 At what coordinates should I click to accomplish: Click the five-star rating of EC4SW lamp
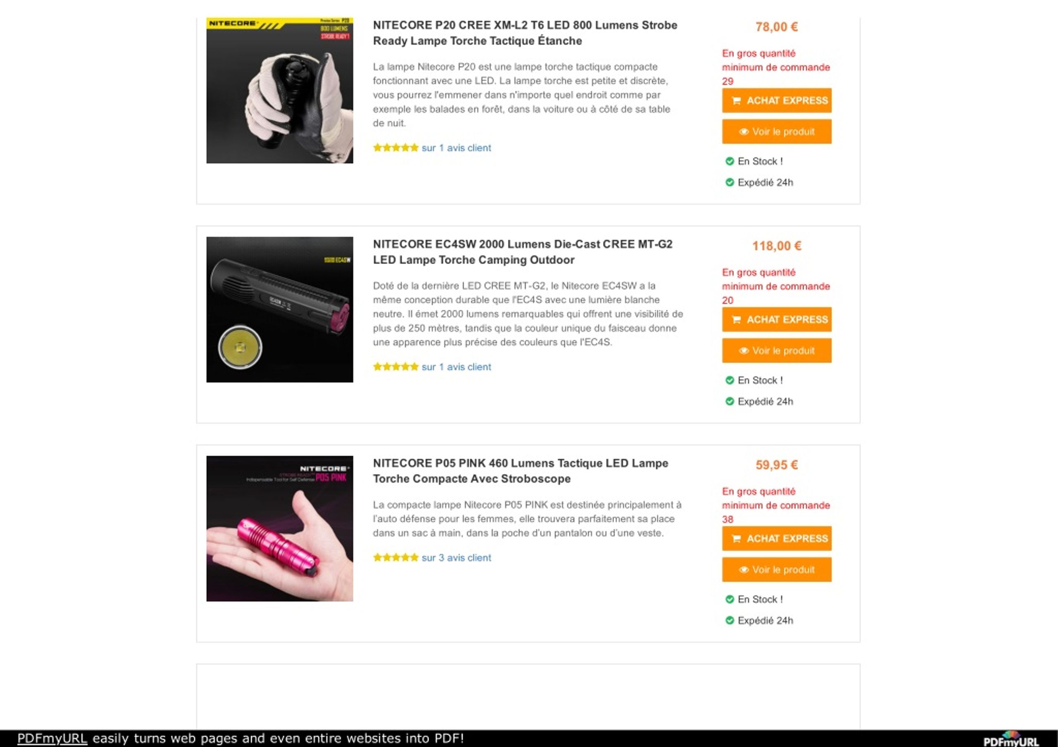396,367
